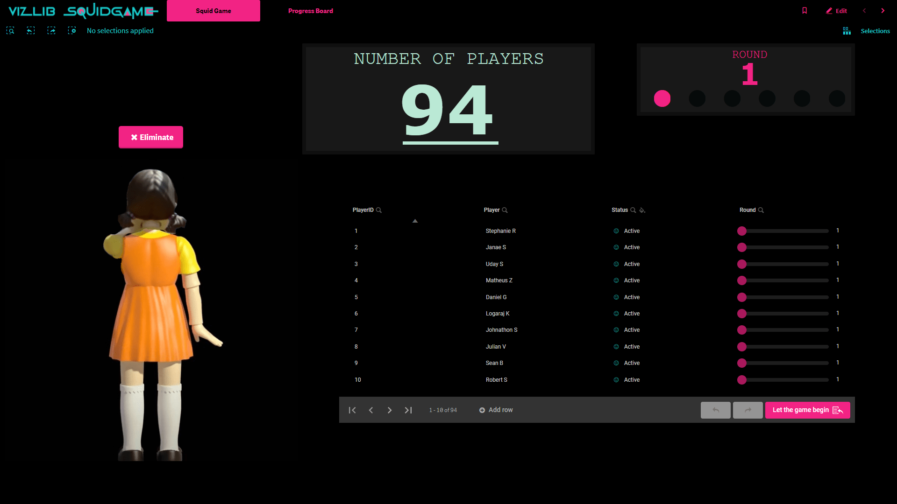Adjust round slider for Robert S
This screenshot has width=897, height=504.
point(783,380)
